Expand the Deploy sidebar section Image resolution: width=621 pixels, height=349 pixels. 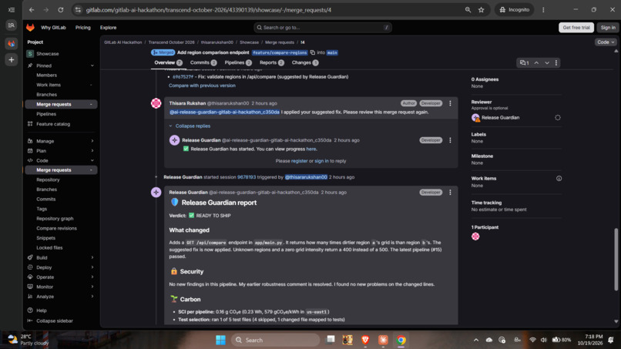pyautogui.click(x=92, y=267)
